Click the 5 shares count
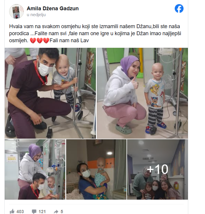The image size is (205, 214). click(x=62, y=212)
